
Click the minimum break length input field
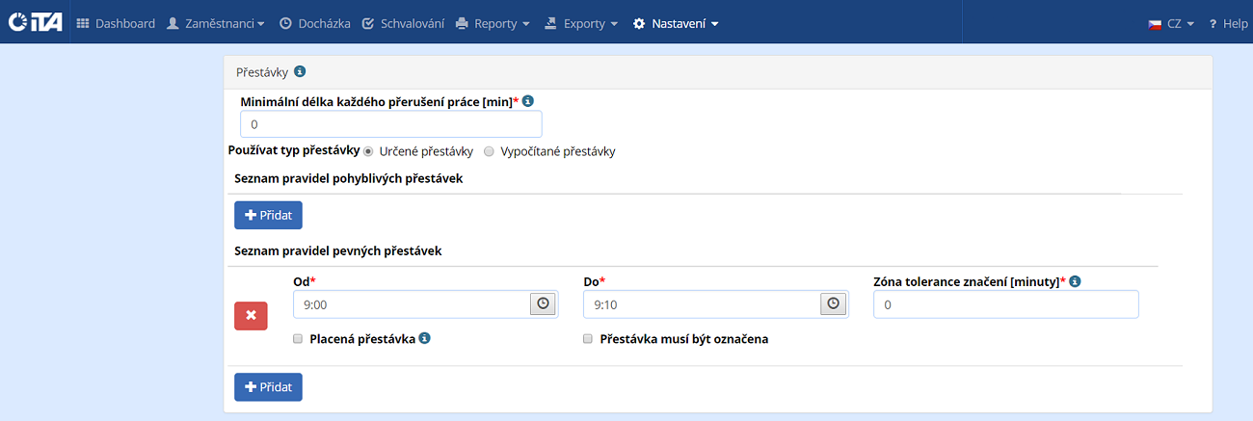click(x=390, y=124)
